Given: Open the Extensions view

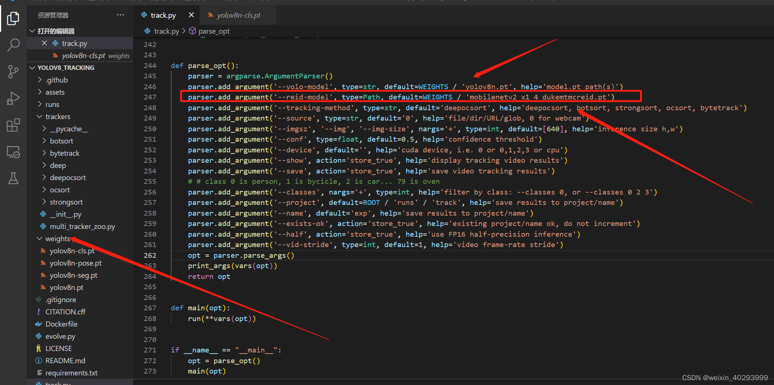Looking at the screenshot, I should 13,125.
